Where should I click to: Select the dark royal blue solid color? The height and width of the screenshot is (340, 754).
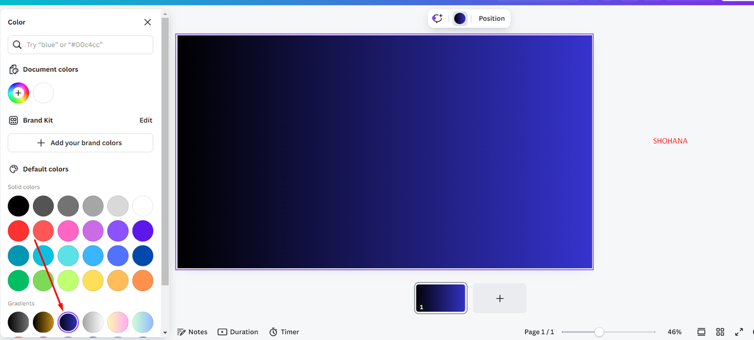point(143,256)
